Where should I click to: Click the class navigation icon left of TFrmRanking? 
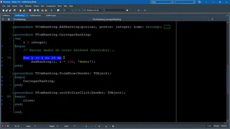click(x=9, y=19)
